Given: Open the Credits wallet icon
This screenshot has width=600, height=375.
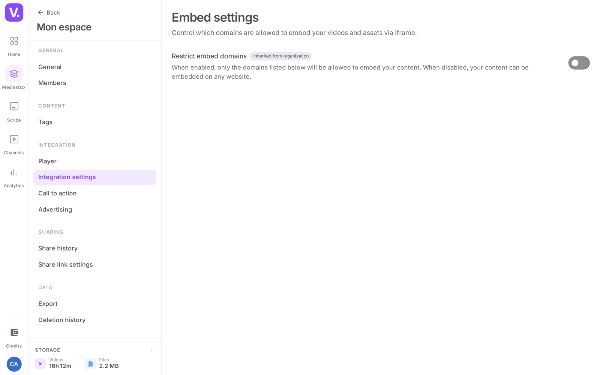Looking at the screenshot, I should click(14, 333).
